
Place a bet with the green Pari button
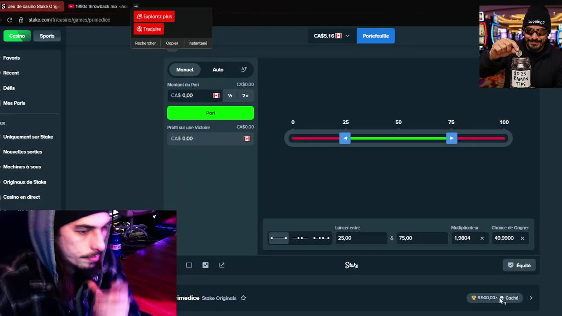point(210,113)
